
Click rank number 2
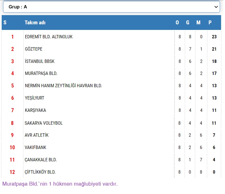(13, 49)
